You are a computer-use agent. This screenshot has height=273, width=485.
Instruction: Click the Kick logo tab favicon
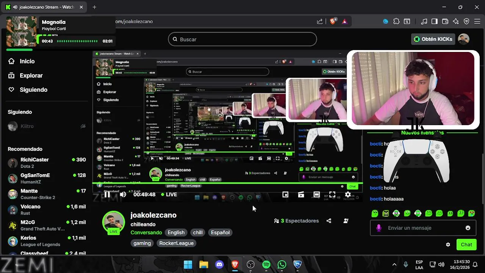[8, 7]
